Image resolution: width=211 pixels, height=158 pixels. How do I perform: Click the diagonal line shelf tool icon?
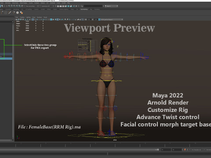coord(10,13)
